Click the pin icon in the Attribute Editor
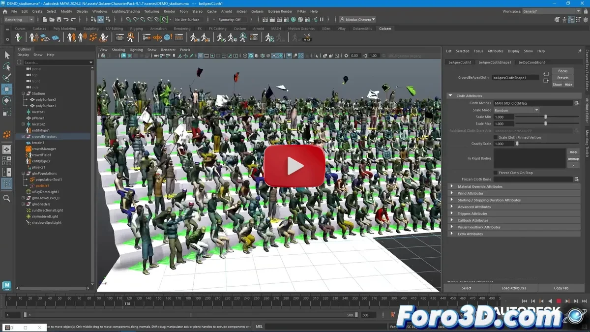Image resolution: width=590 pixels, height=332 pixels. point(580,51)
